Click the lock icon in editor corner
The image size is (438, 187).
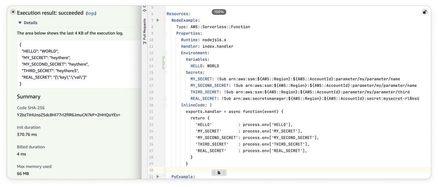point(424,12)
